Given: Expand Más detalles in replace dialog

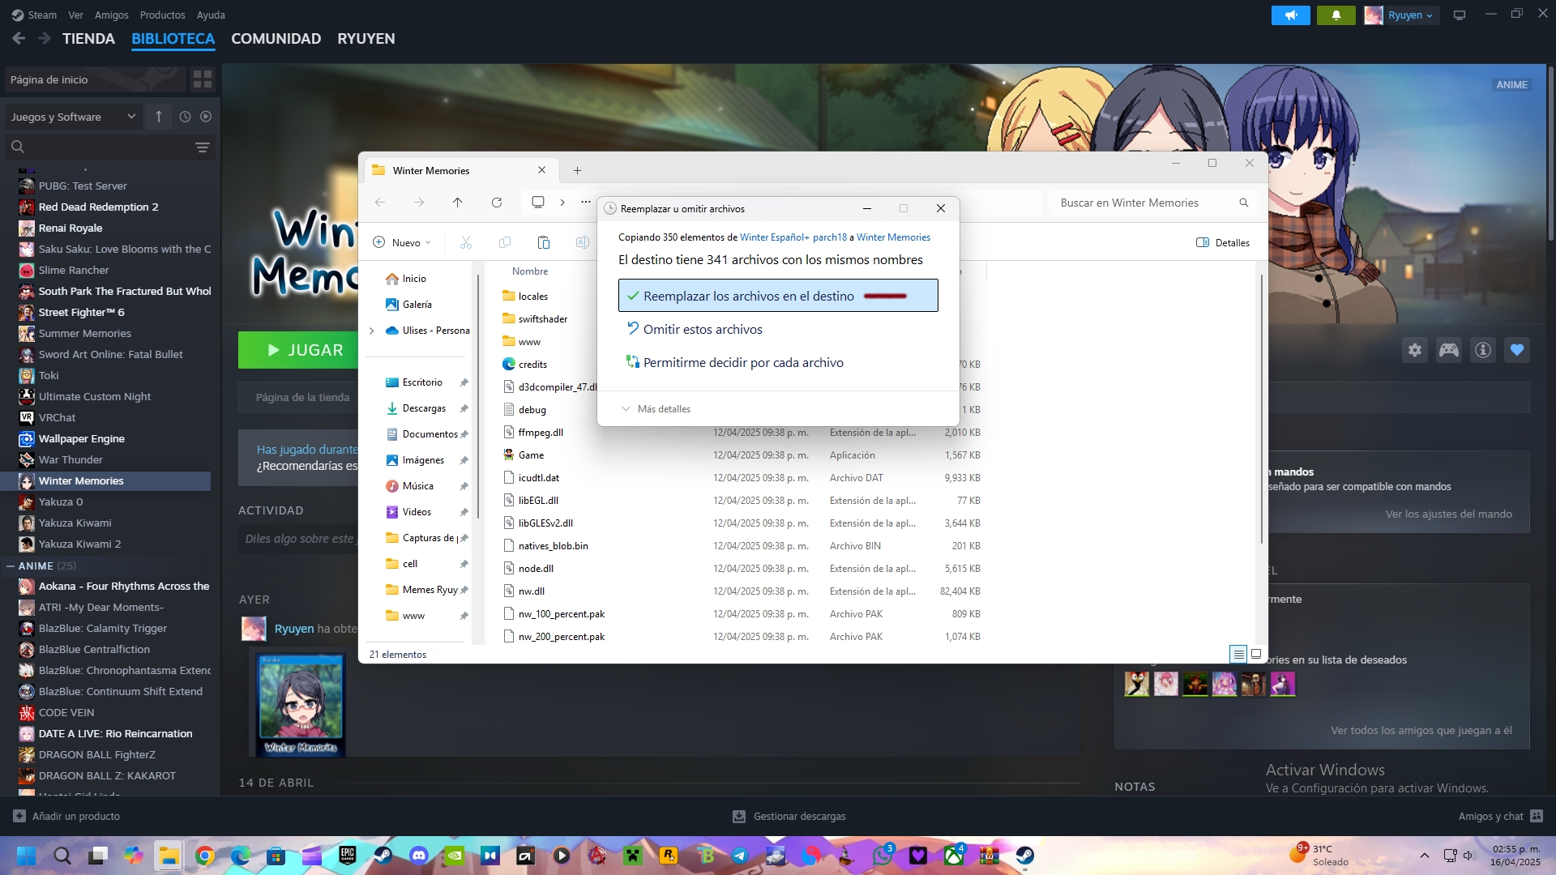Looking at the screenshot, I should (x=656, y=409).
